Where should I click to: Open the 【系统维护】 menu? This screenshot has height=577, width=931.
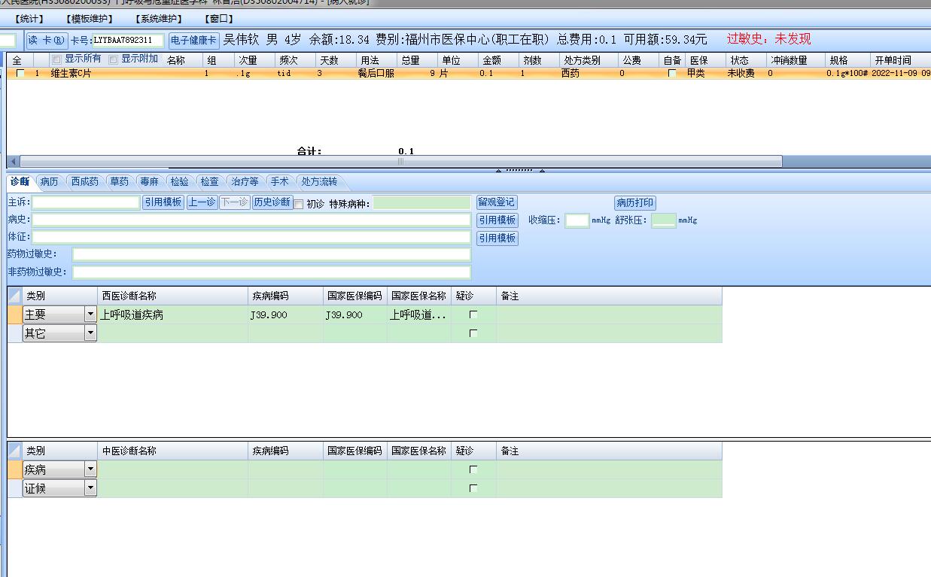coord(159,19)
